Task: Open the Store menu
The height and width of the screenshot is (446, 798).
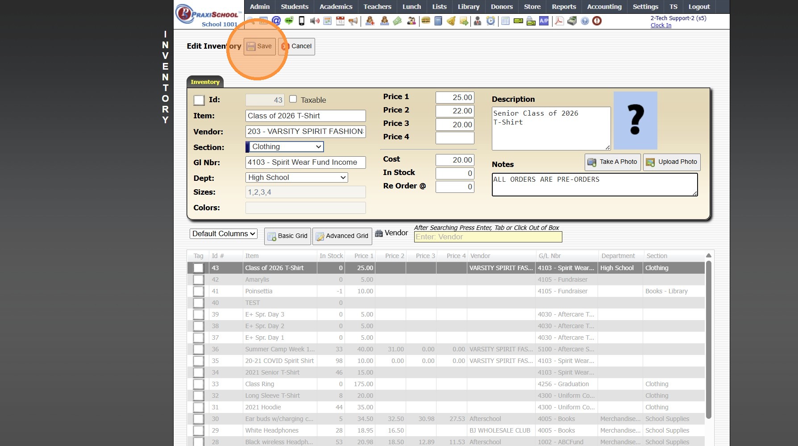Action: (x=532, y=7)
